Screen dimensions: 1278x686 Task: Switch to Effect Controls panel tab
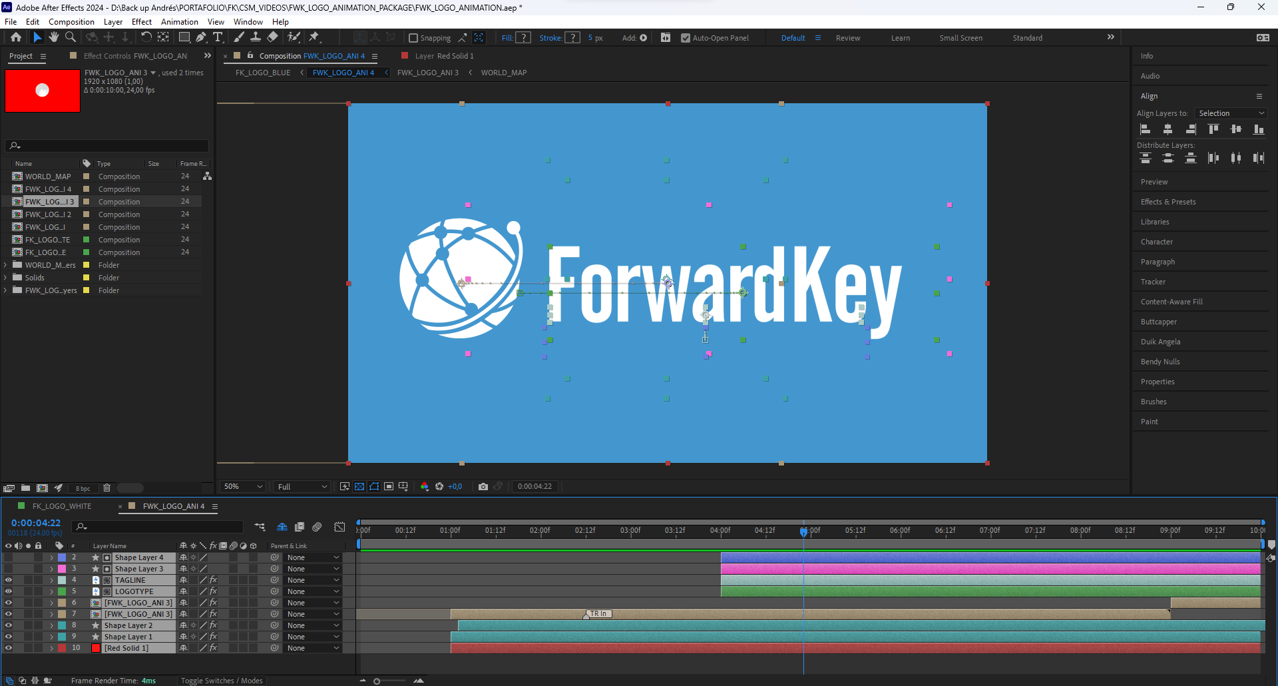point(135,56)
